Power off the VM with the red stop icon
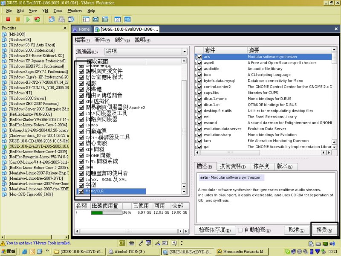Screen dimensions: 341x256 8,19
